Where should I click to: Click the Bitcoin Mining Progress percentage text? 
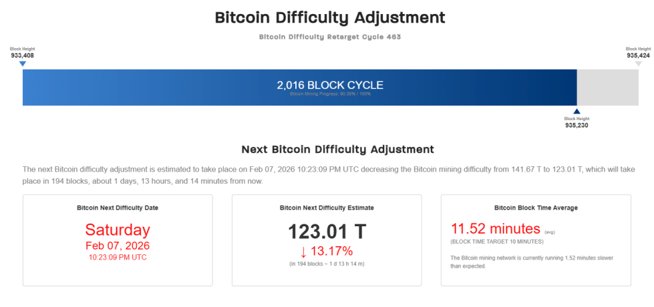[x=330, y=94]
